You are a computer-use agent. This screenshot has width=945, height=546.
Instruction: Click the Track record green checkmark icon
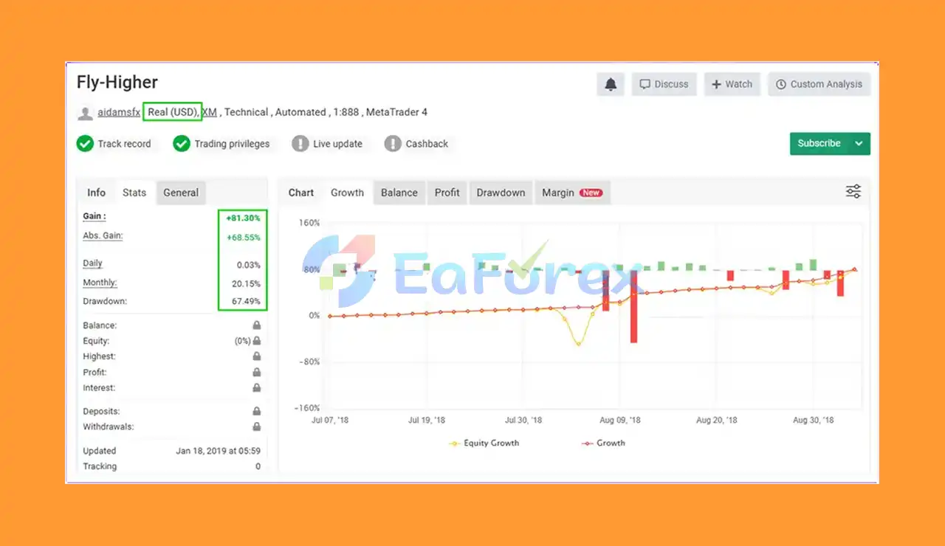(85, 143)
